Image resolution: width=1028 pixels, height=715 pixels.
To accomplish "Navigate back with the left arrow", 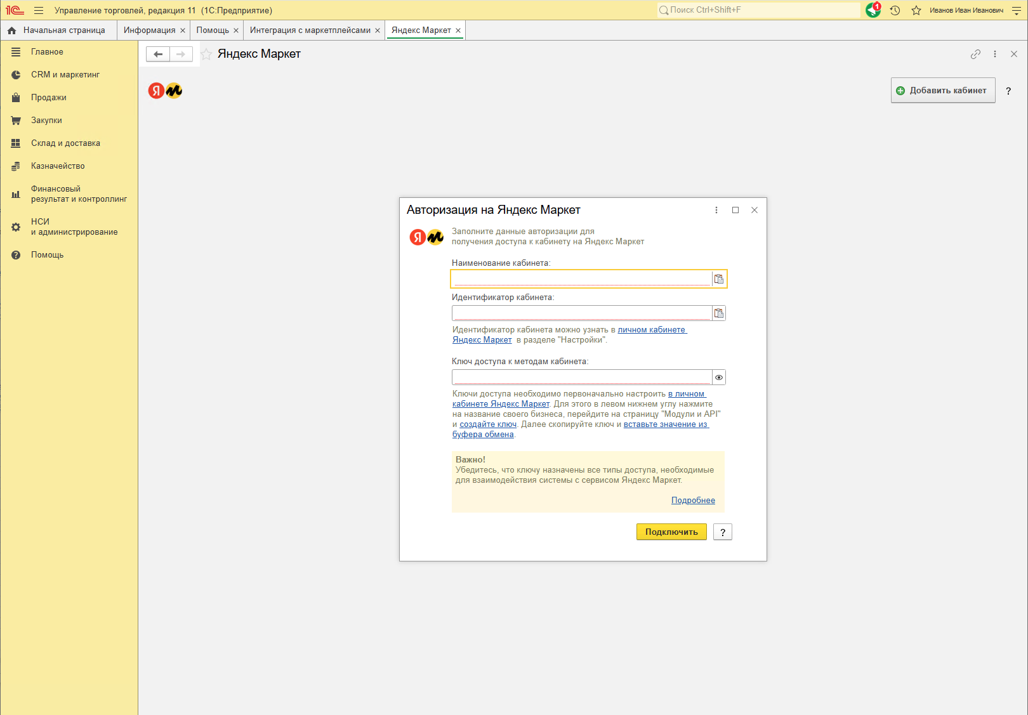I will tap(158, 55).
